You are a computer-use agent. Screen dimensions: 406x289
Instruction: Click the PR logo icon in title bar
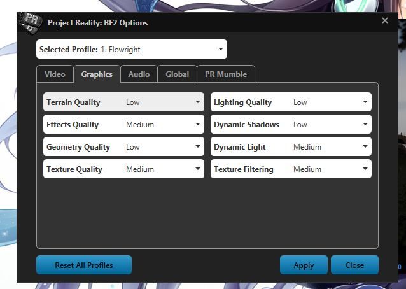pos(29,21)
